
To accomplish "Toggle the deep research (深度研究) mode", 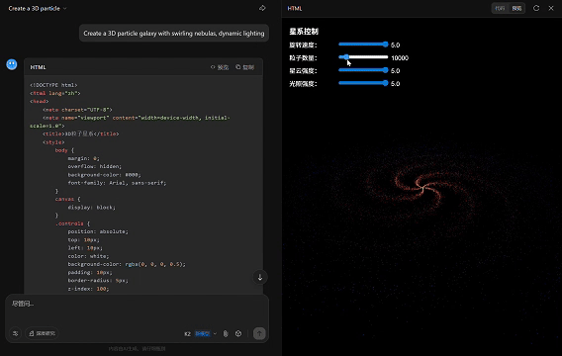I will [x=43, y=333].
